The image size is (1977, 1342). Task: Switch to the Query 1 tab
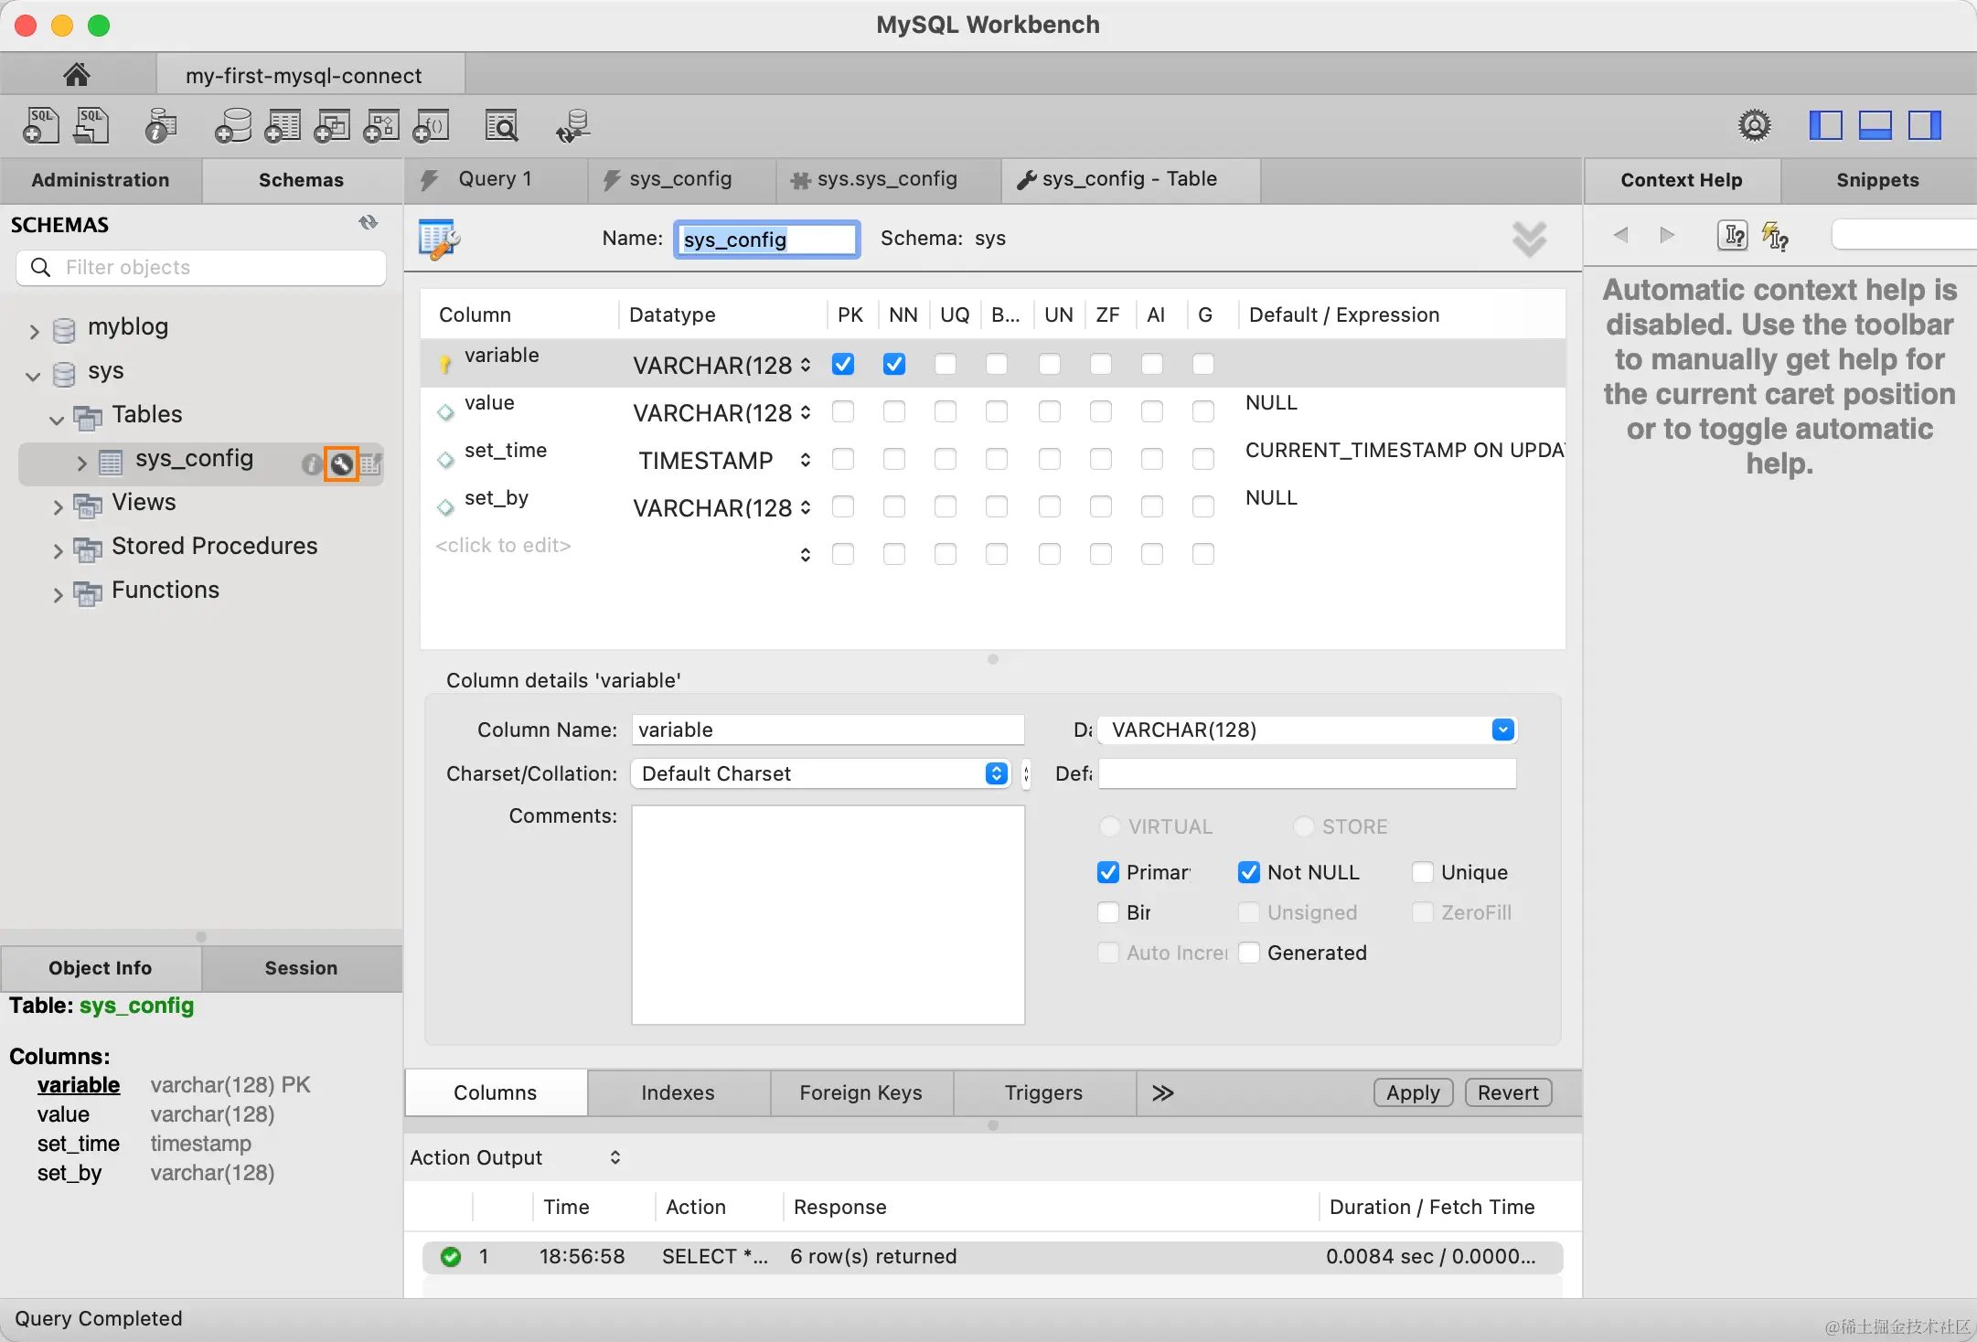coord(496,179)
